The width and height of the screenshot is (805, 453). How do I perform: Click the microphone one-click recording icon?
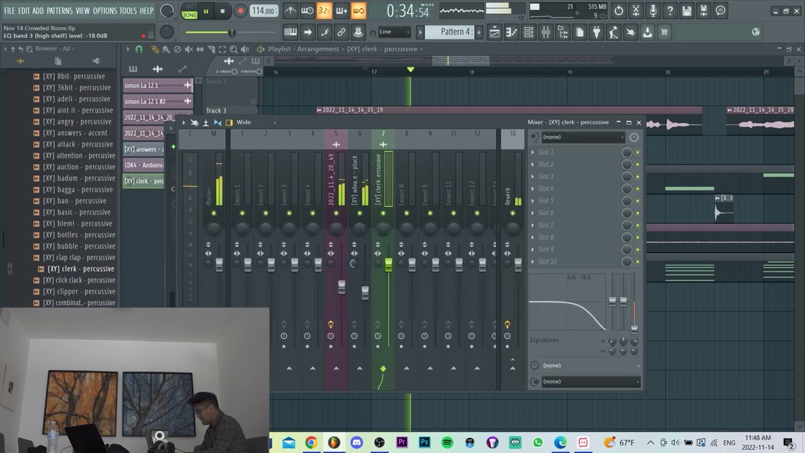coord(653,11)
